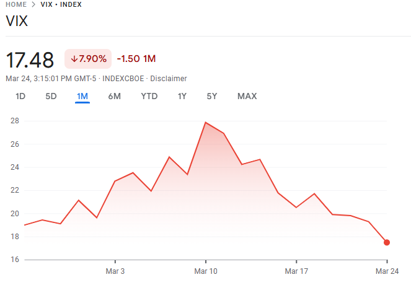Click the red endpoint dot on chart

(x=387, y=242)
